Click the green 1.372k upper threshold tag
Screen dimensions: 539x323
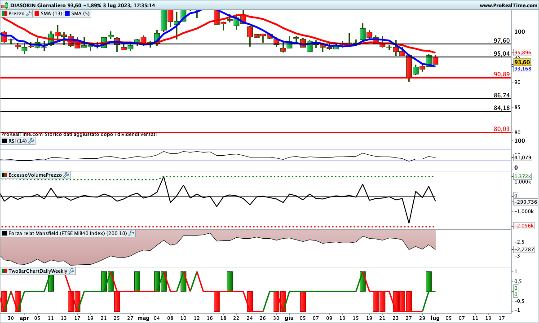(x=523, y=176)
